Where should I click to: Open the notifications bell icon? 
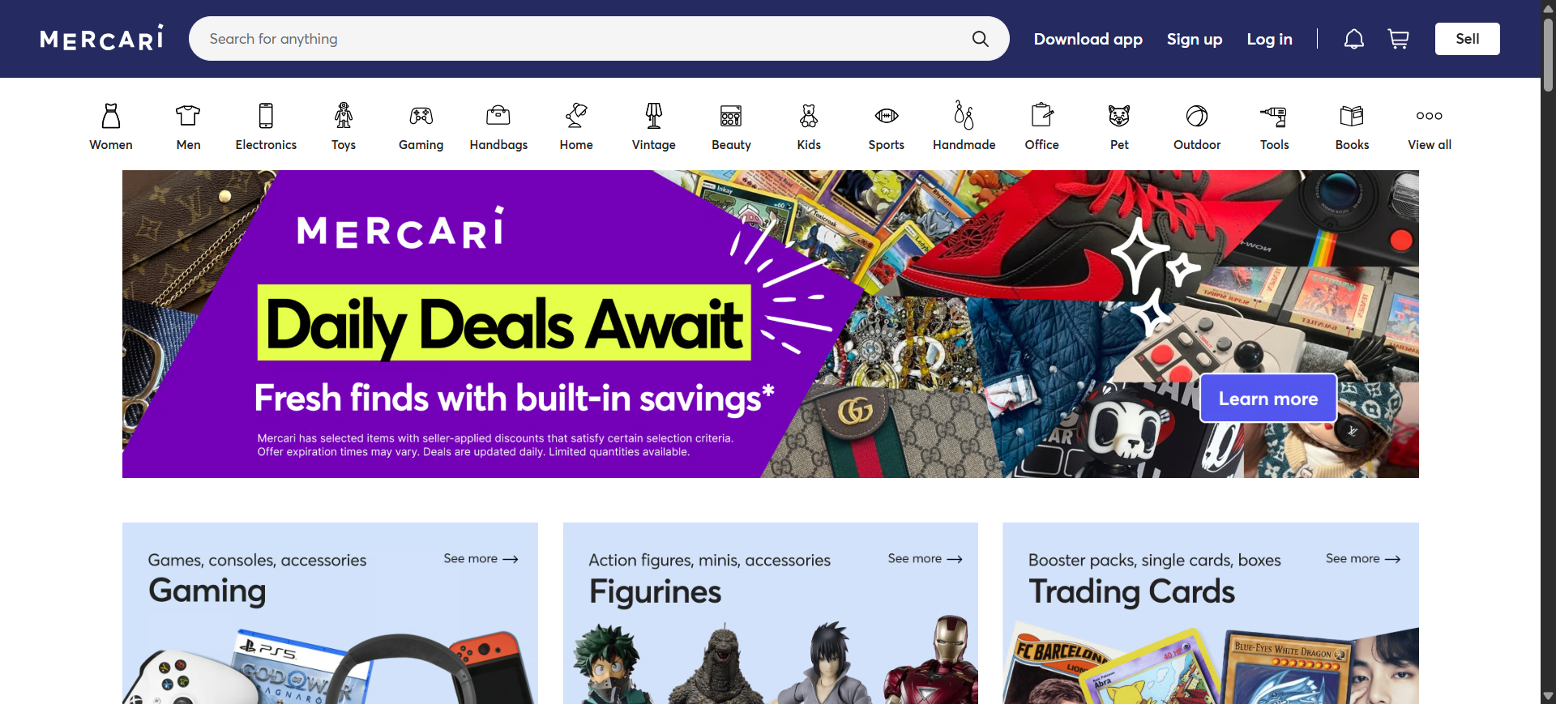pos(1353,39)
